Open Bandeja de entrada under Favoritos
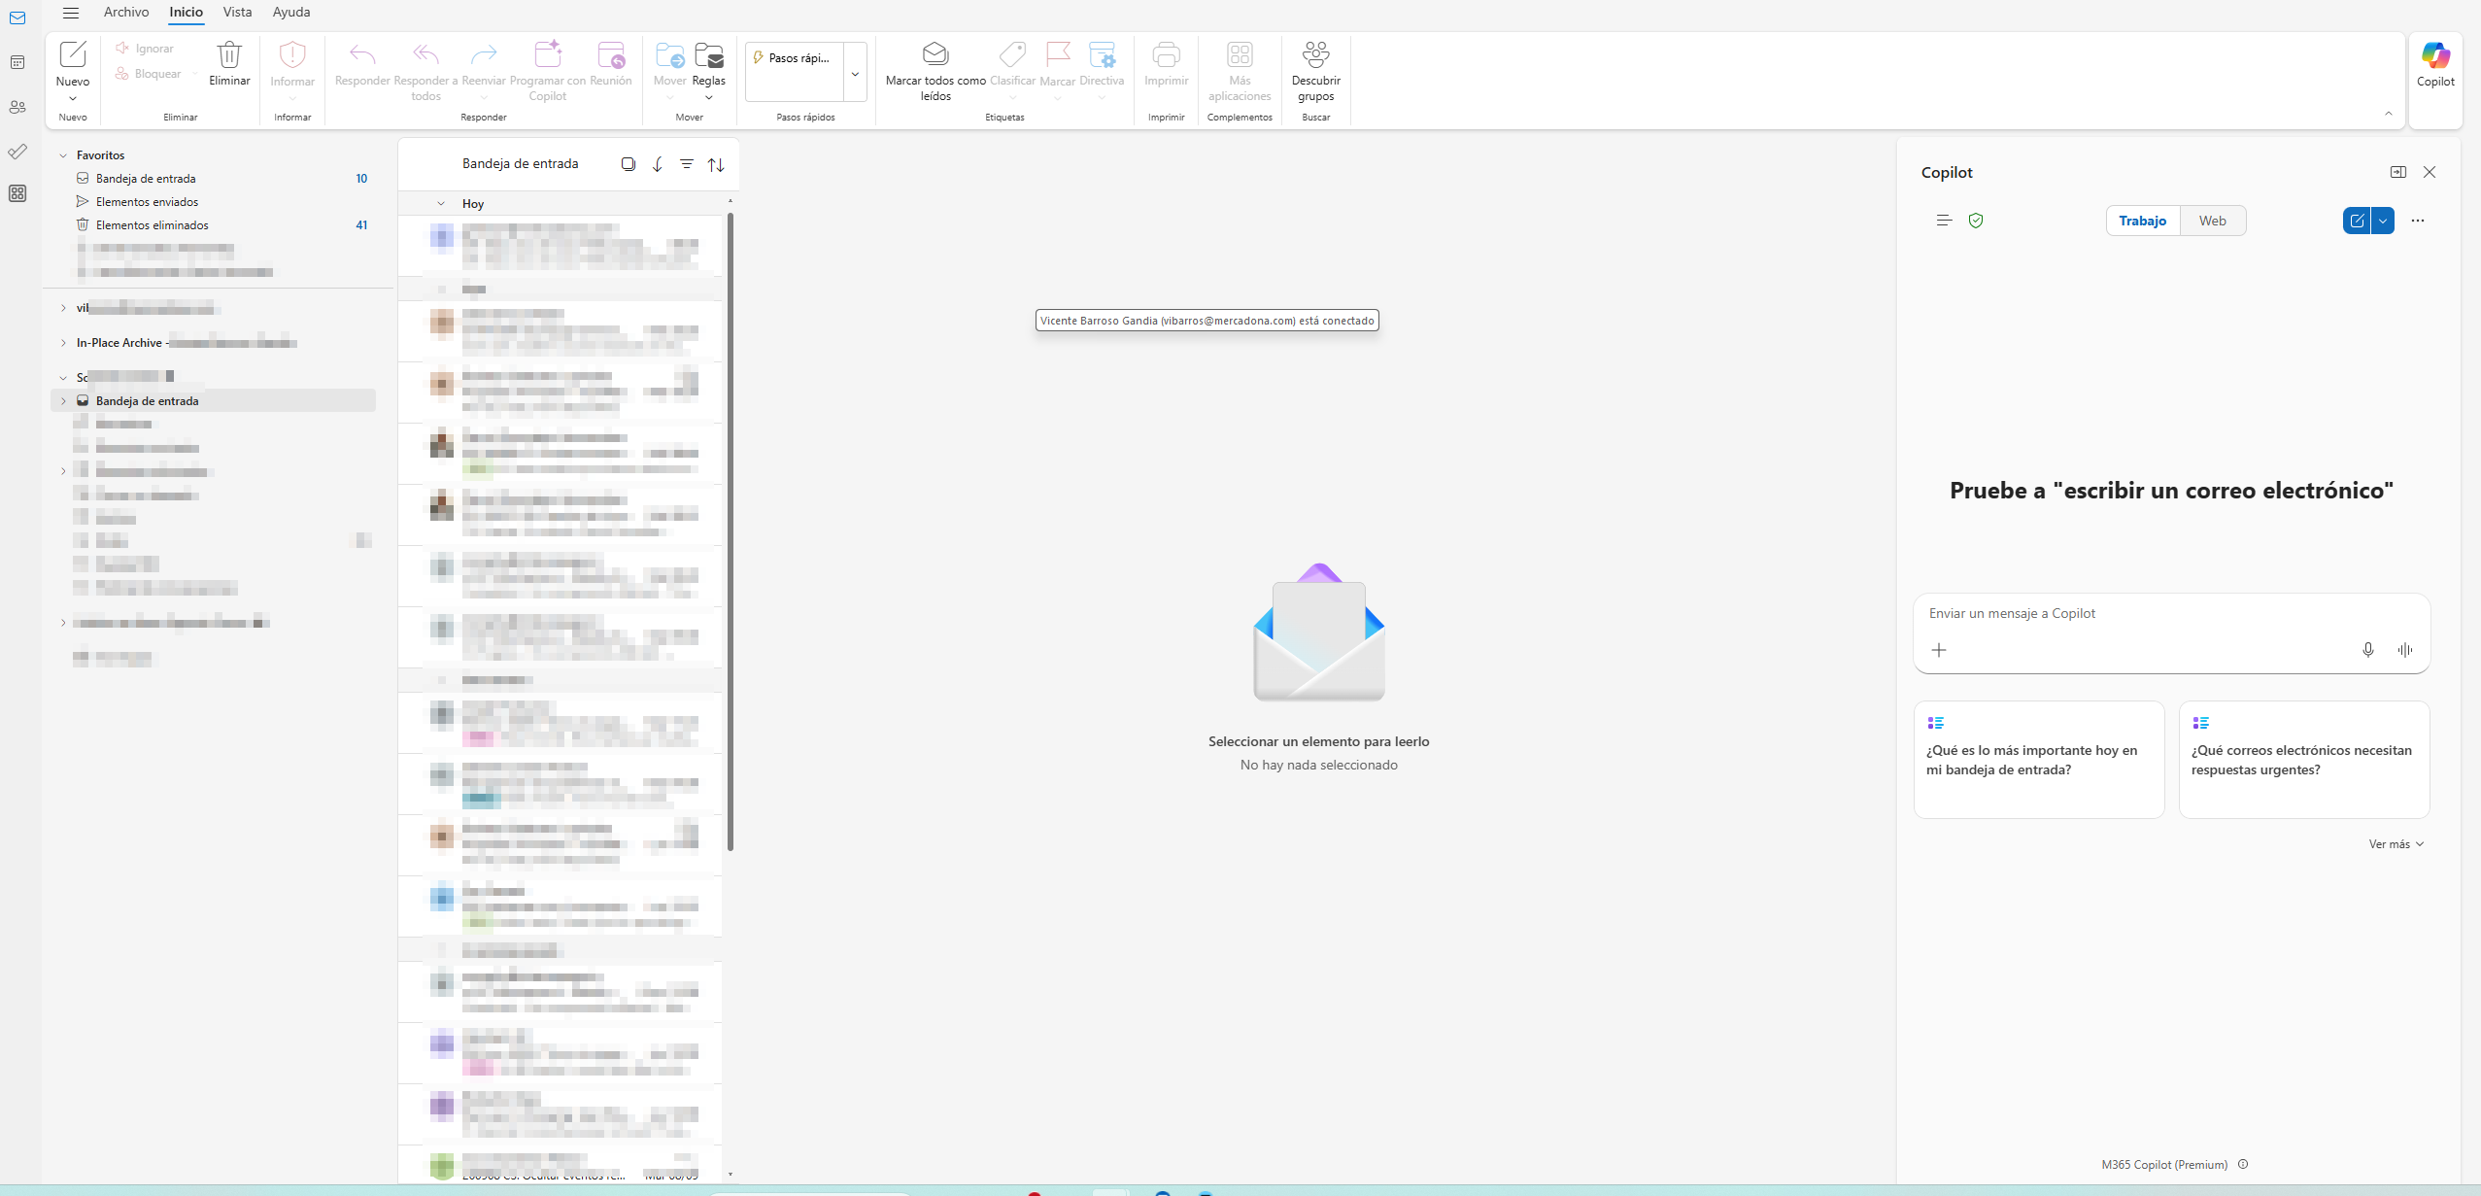 pos(214,179)
